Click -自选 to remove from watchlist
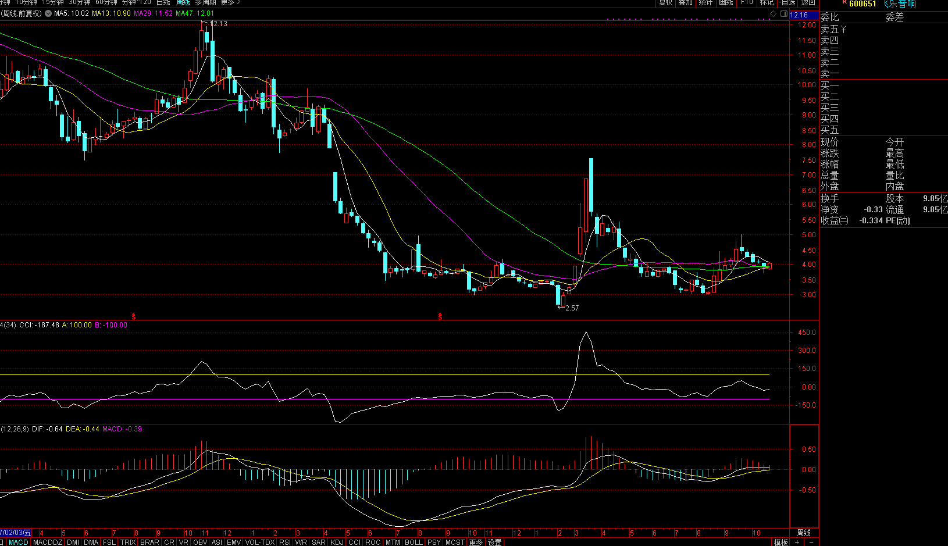Viewport: 948px width, 546px height. (787, 2)
